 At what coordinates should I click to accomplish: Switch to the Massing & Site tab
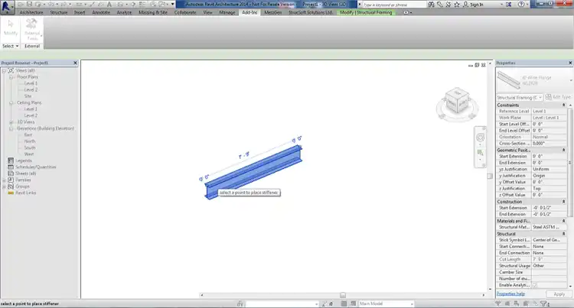[153, 12]
